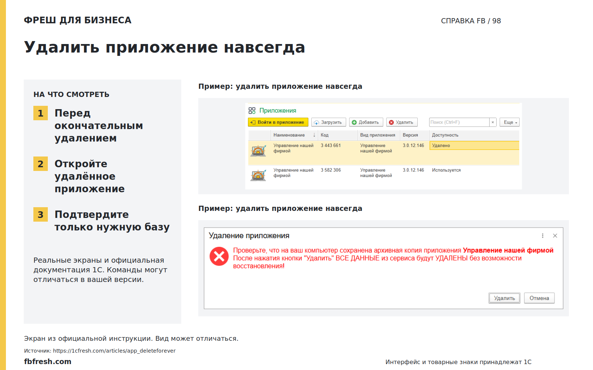Select the Удалено availability cell
This screenshot has height=370, width=593.
point(474,145)
